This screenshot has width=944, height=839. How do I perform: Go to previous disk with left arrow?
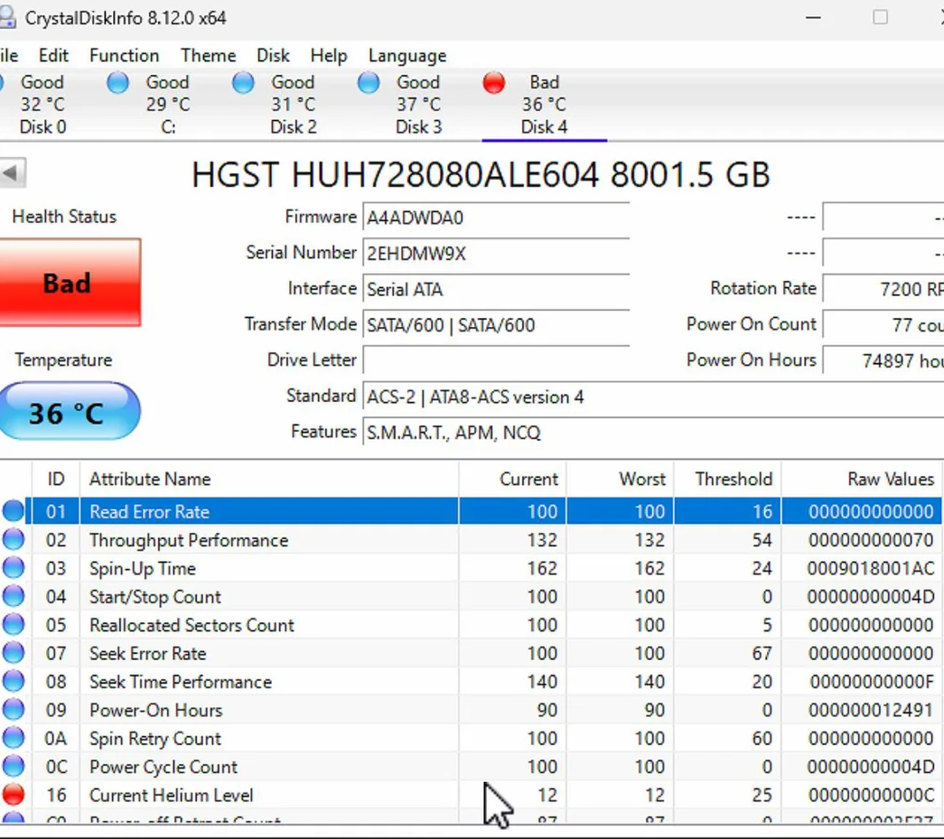[12, 173]
